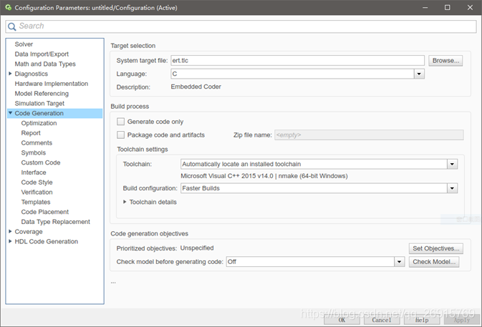Cancel the configuration dialog
482x327 pixels.
[382, 320]
